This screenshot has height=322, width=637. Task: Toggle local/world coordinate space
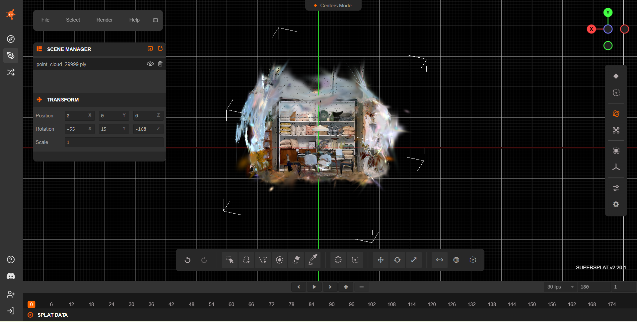point(456,260)
